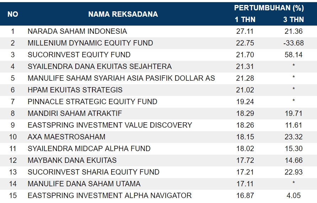Click PINNACLE STRATEGIC EQUITY FUND

pos(92,102)
